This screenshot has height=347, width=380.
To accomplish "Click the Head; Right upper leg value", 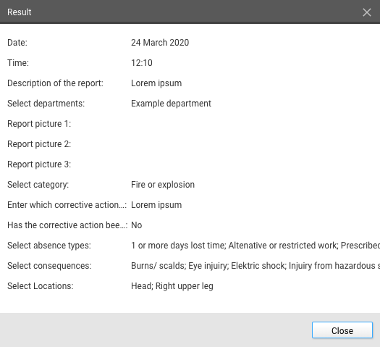I will pyautogui.click(x=172, y=286).
